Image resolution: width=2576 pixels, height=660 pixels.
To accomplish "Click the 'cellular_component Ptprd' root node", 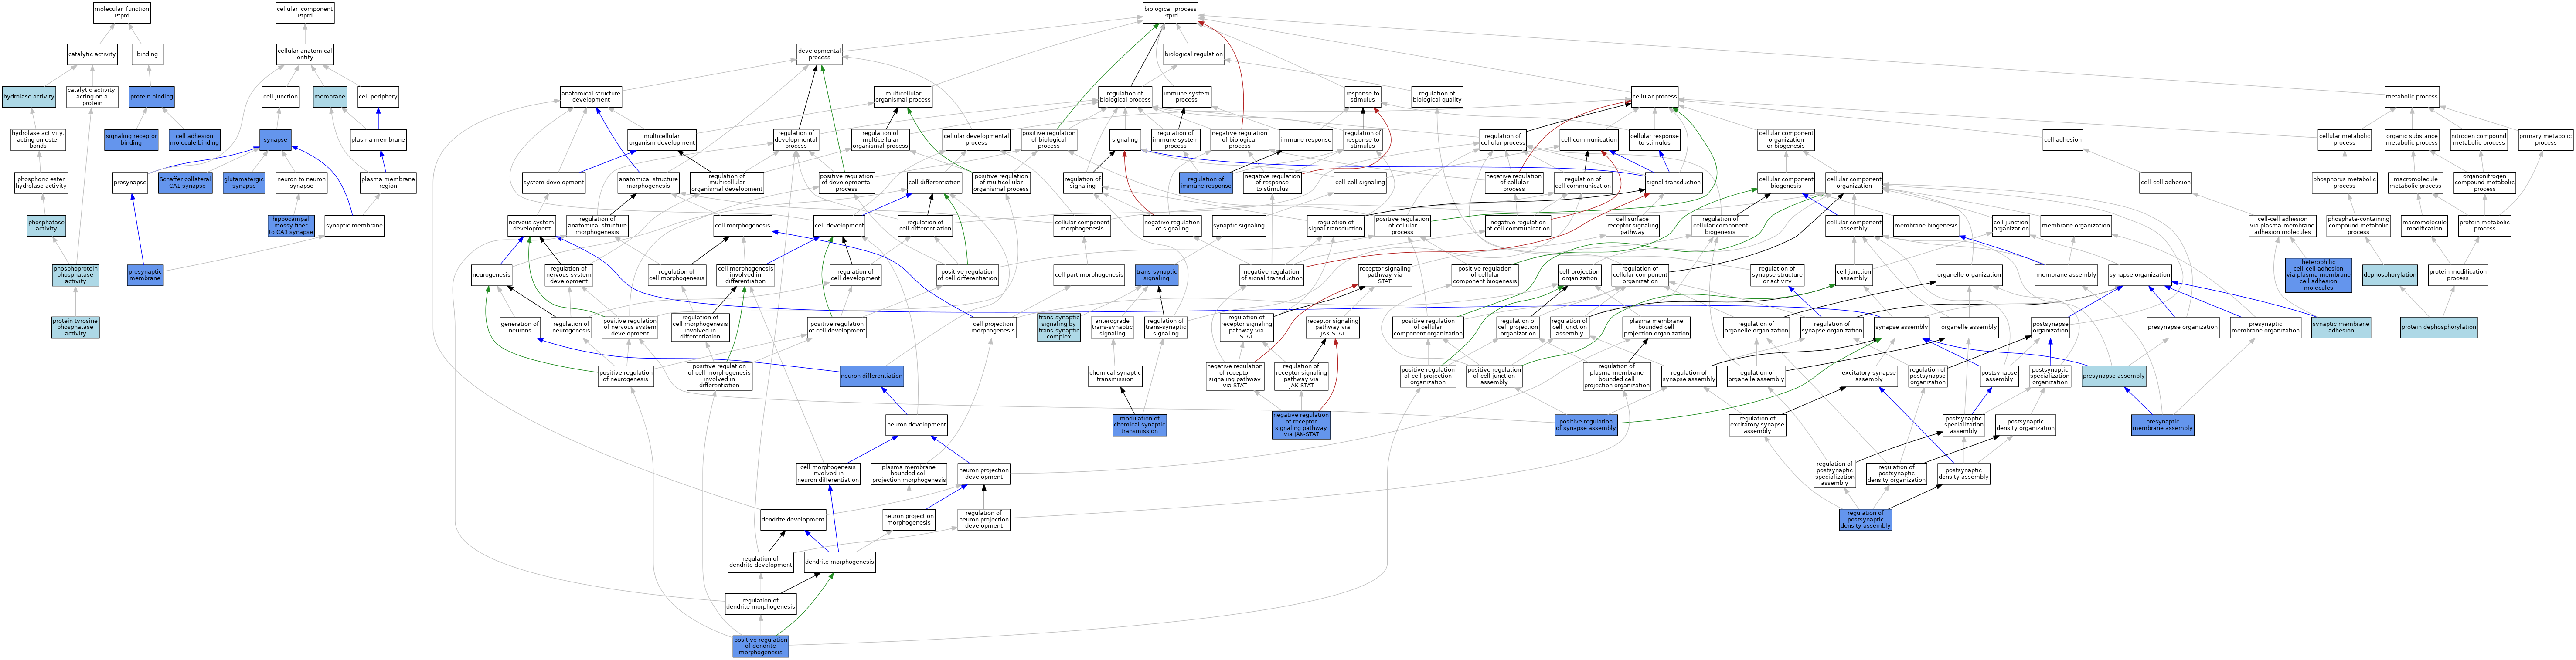I will pos(305,12).
